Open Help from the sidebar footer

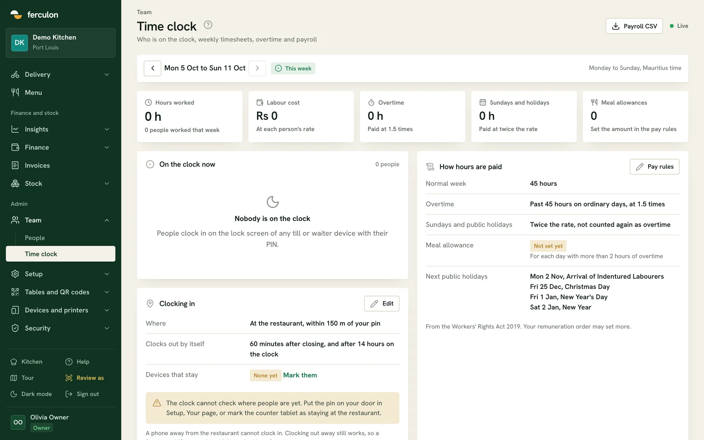click(77, 362)
